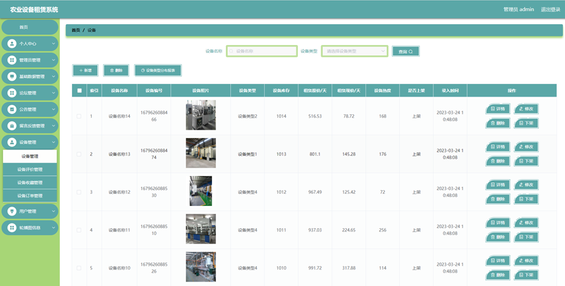Expand 公告管理 using its chevron arrow
Viewport: 565px width, 286px height.
coord(53,109)
